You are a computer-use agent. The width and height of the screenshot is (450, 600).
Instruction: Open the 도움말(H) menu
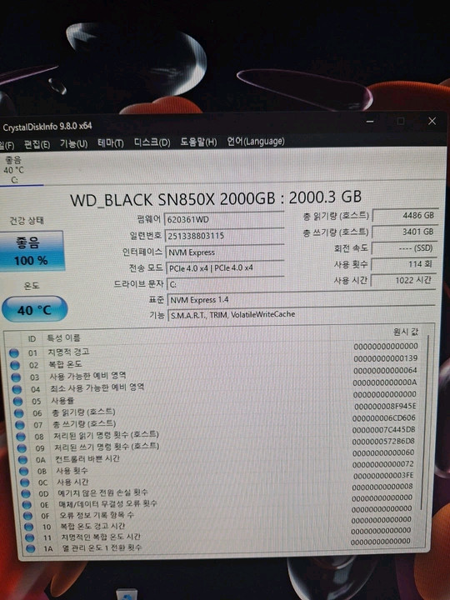point(198,142)
